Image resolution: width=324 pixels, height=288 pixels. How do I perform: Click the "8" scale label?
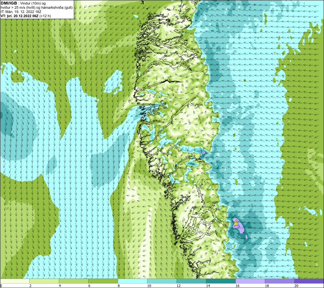(x=119, y=286)
